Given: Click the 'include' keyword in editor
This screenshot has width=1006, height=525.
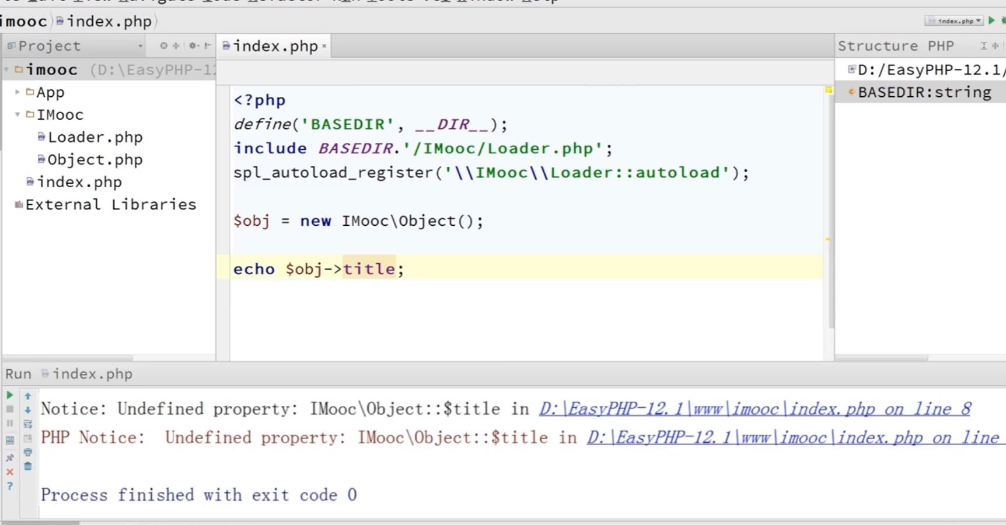Looking at the screenshot, I should [270, 148].
